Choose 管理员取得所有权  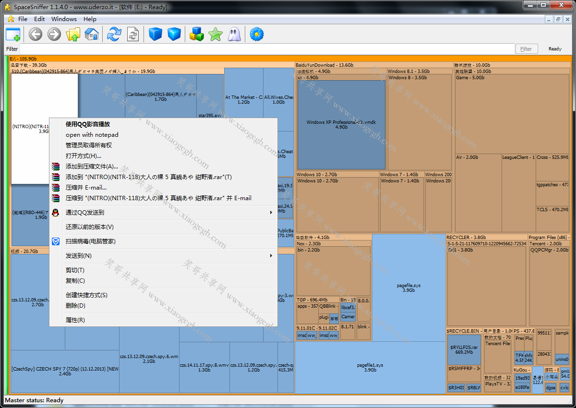coord(163,145)
